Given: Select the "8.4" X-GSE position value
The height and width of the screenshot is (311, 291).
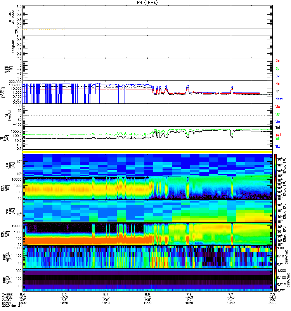Looking at the screenshot, I should tap(23, 294).
